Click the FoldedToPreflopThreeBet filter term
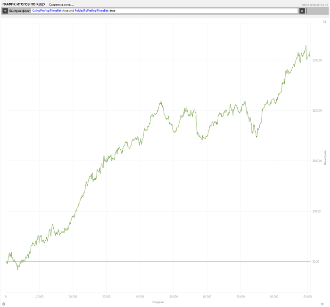Screen dimensions: 330x307 (91, 10)
